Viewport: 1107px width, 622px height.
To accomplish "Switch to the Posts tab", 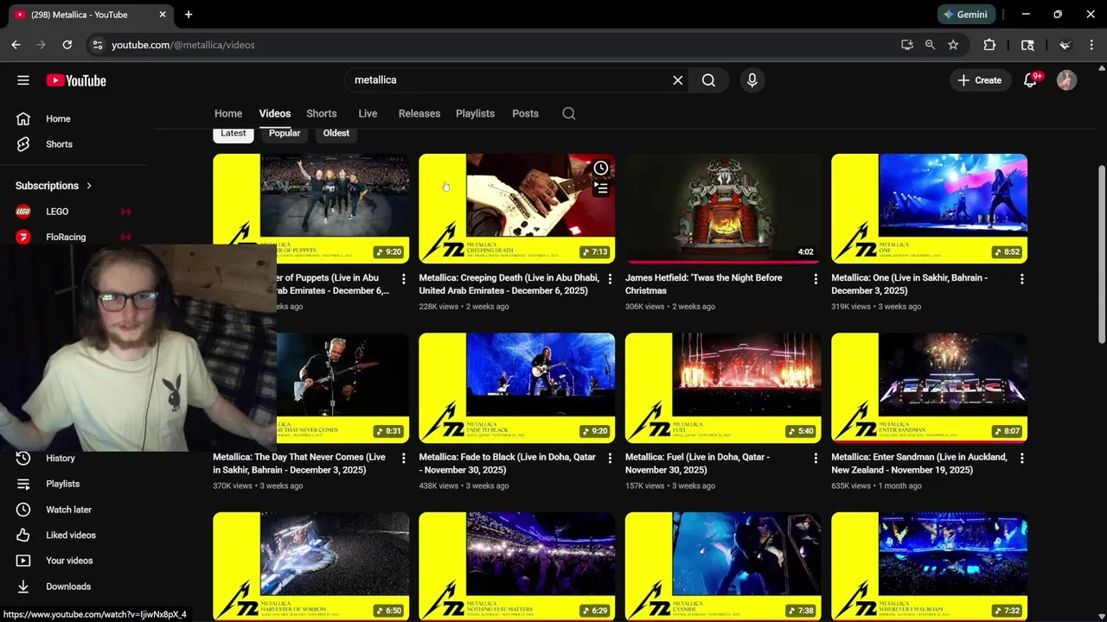I will [525, 114].
